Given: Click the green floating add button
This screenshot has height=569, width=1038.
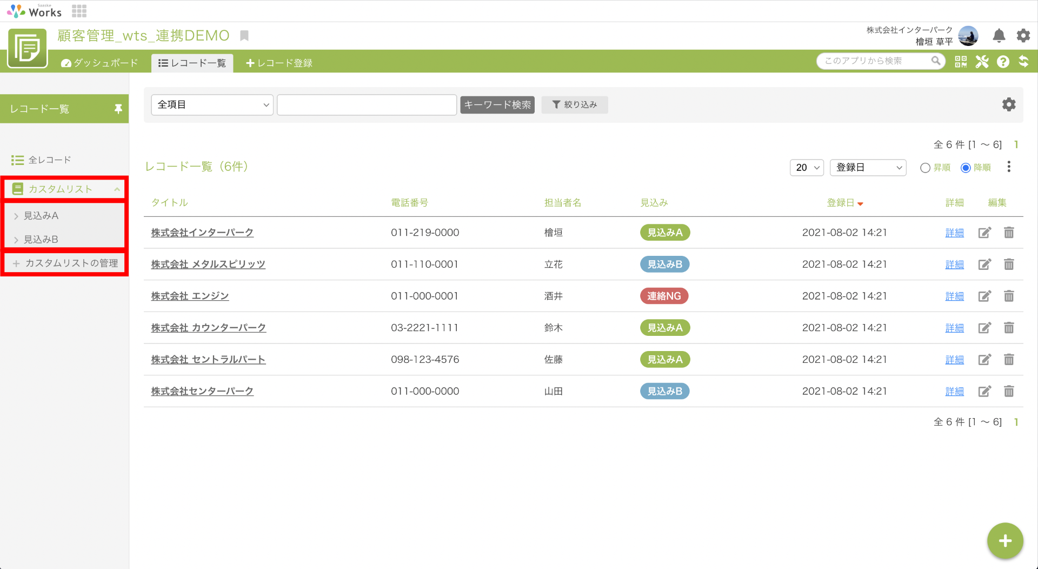Looking at the screenshot, I should click(1005, 540).
